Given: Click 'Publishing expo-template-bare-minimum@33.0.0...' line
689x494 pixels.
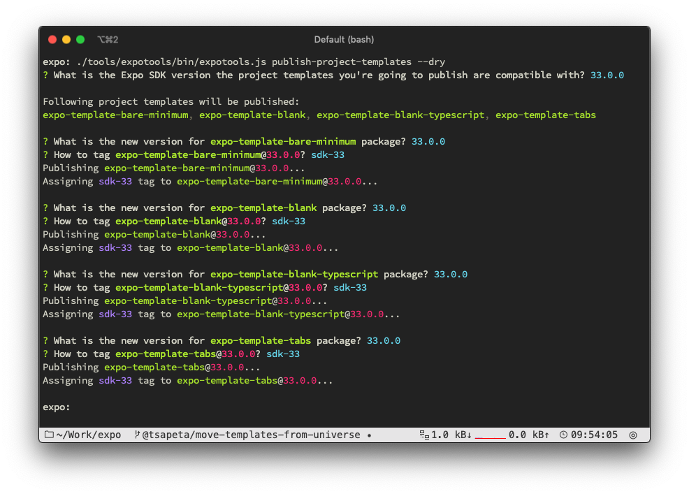Looking at the screenshot, I should 173,168.
